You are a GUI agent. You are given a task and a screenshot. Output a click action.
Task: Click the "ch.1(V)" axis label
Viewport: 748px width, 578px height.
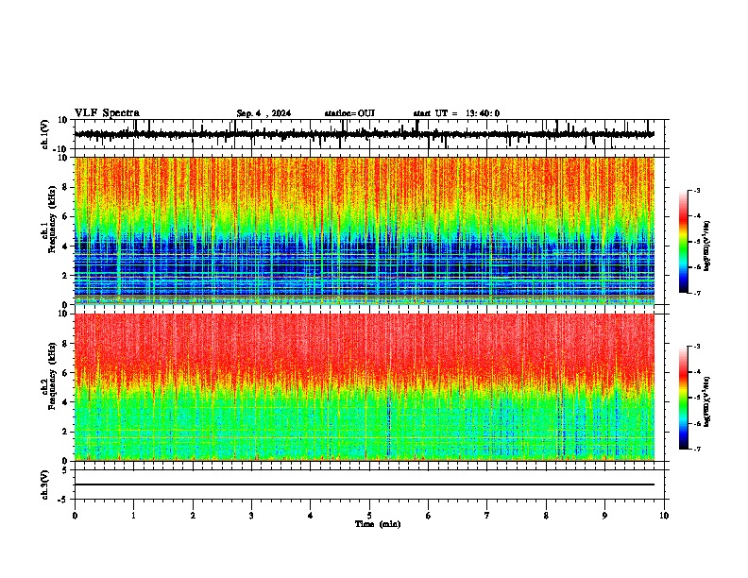coord(45,134)
